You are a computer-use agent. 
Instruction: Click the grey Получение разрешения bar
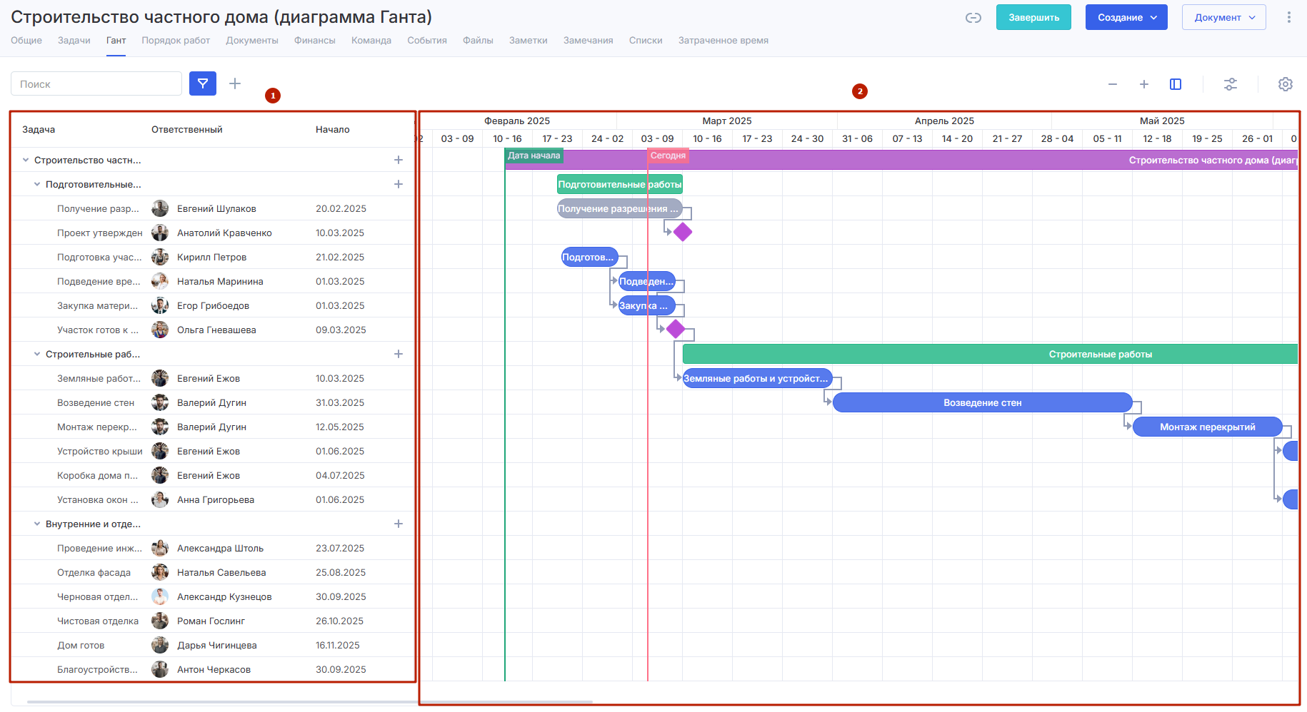620,208
